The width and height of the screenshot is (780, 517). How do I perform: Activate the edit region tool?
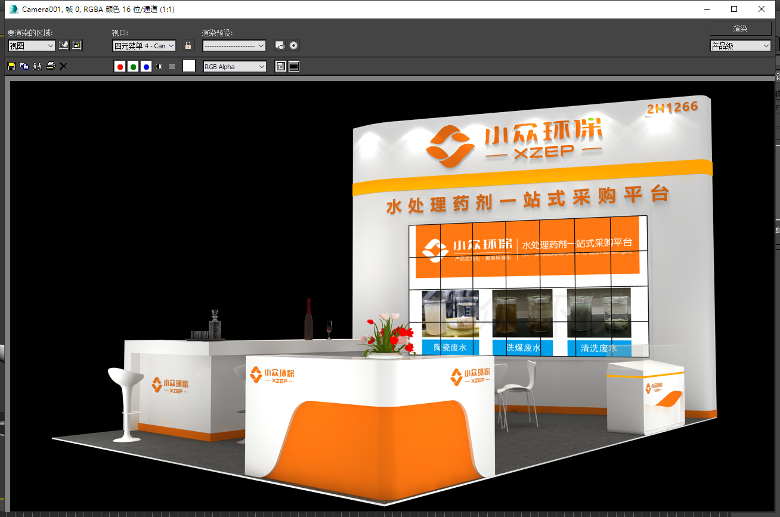[x=63, y=45]
